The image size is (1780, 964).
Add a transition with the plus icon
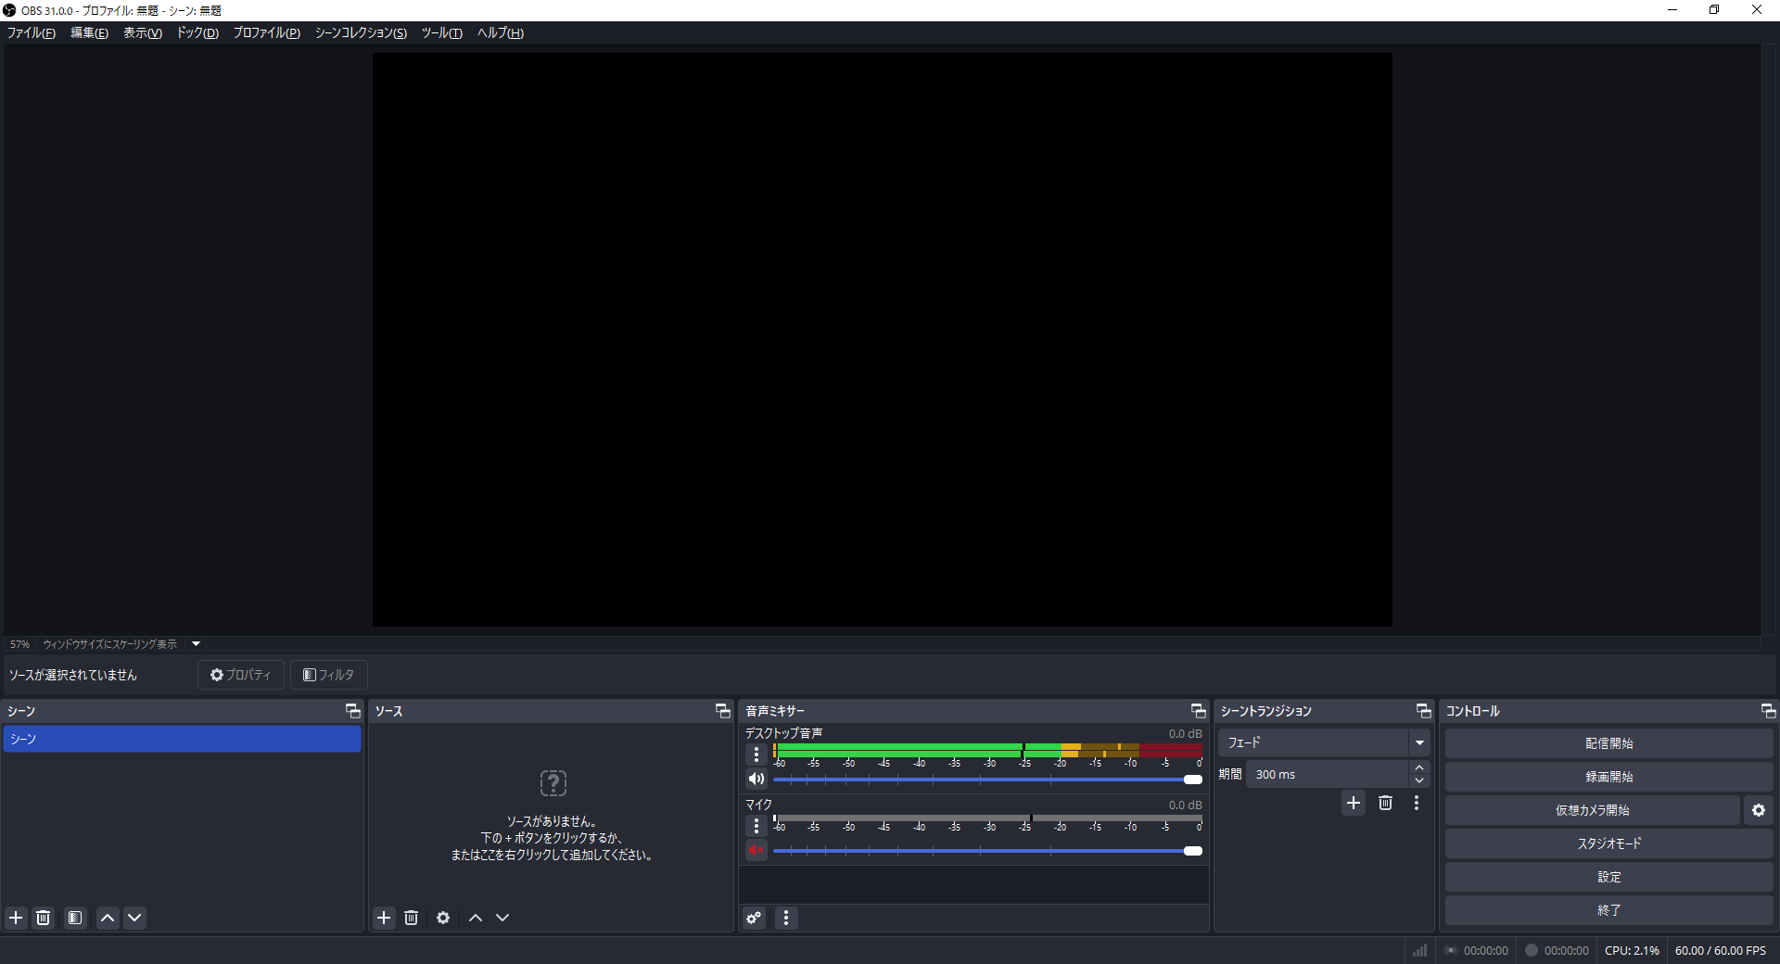pos(1354,803)
